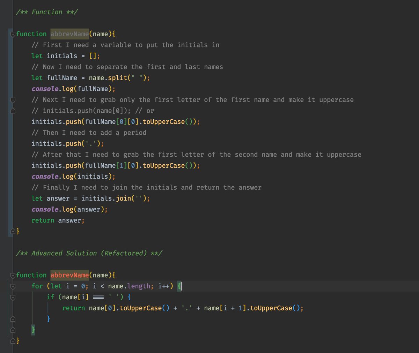Click '/** Advanced Solution (Refactored) **/' comment

pyautogui.click(x=89, y=253)
